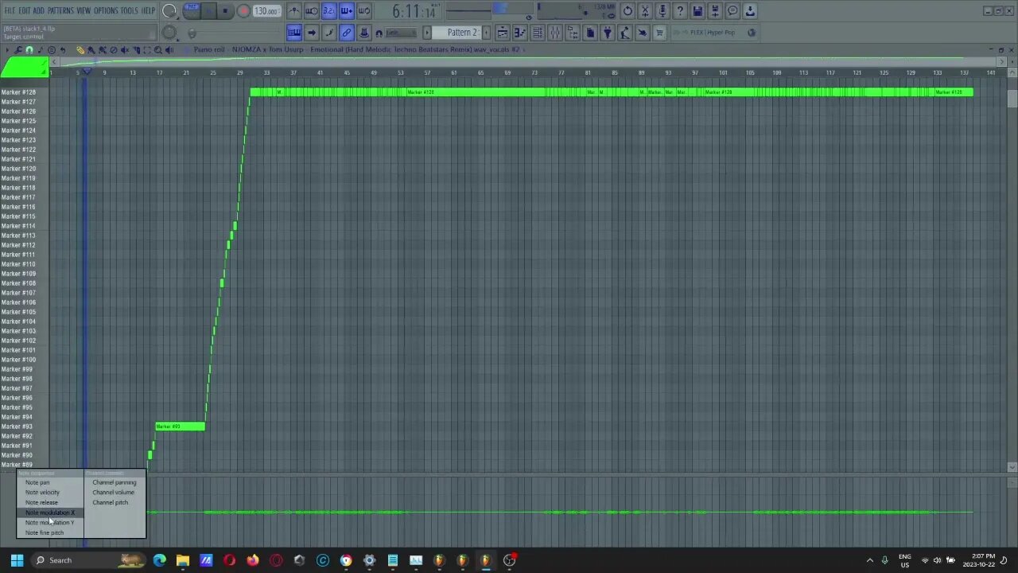The image size is (1018, 573).
Task: Open the FILE menu
Action: coord(10,10)
